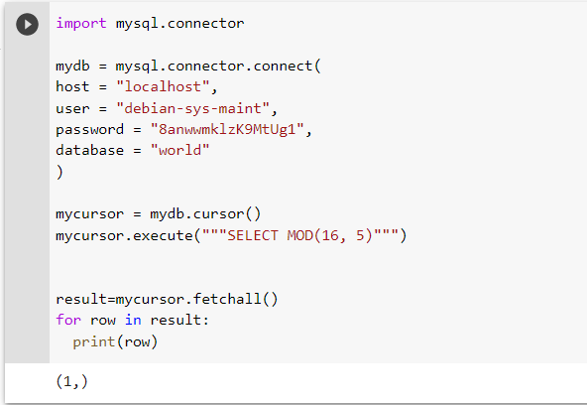Screen dimensions: 587x405
Task: Click the mydb.cursor() assignment line
Action: click(158, 214)
